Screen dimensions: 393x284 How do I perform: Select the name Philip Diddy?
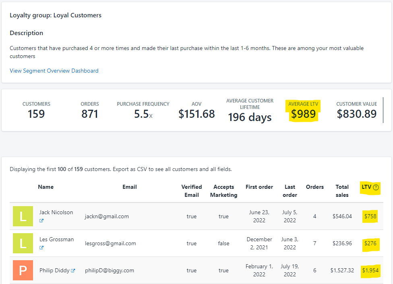pyautogui.click(x=54, y=270)
